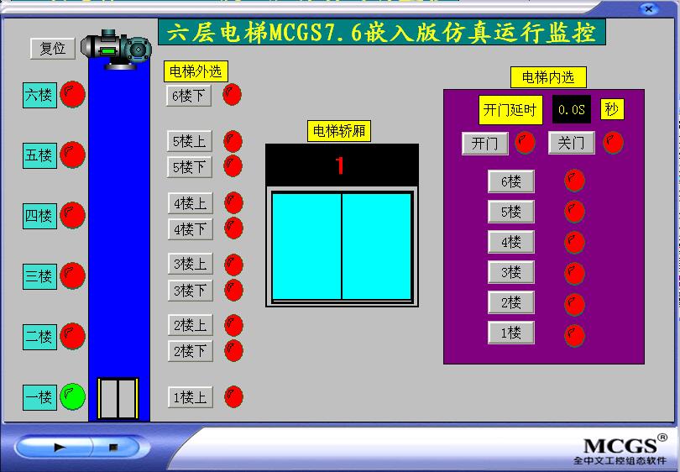
Task: Click the red lamp next to 5楼下
Action: pyautogui.click(x=233, y=166)
